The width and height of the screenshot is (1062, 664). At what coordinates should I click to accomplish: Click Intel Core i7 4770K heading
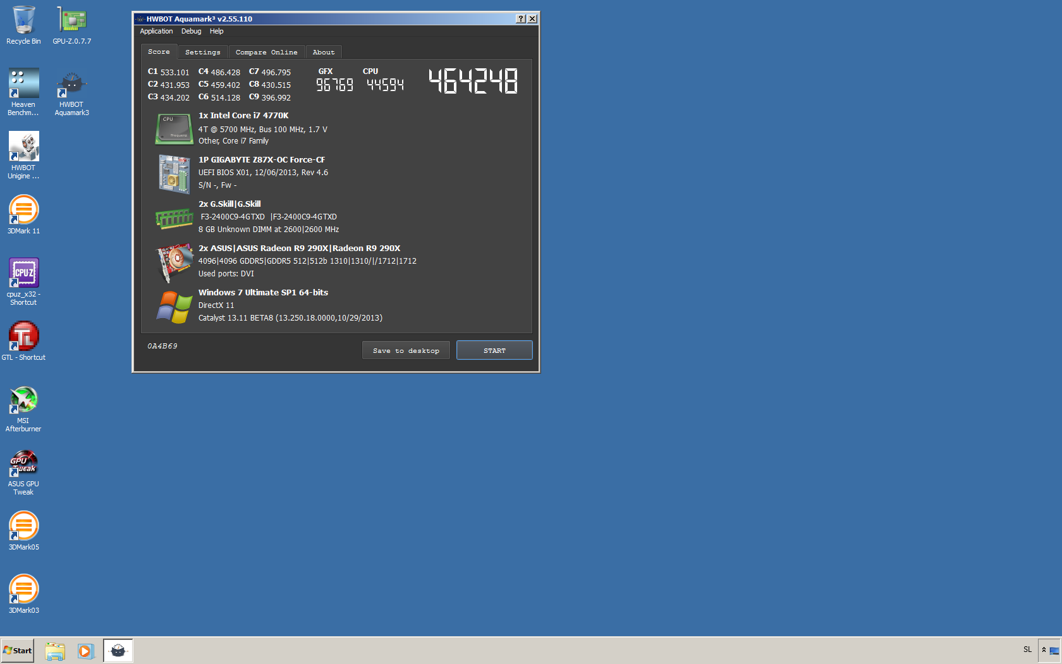[243, 116]
